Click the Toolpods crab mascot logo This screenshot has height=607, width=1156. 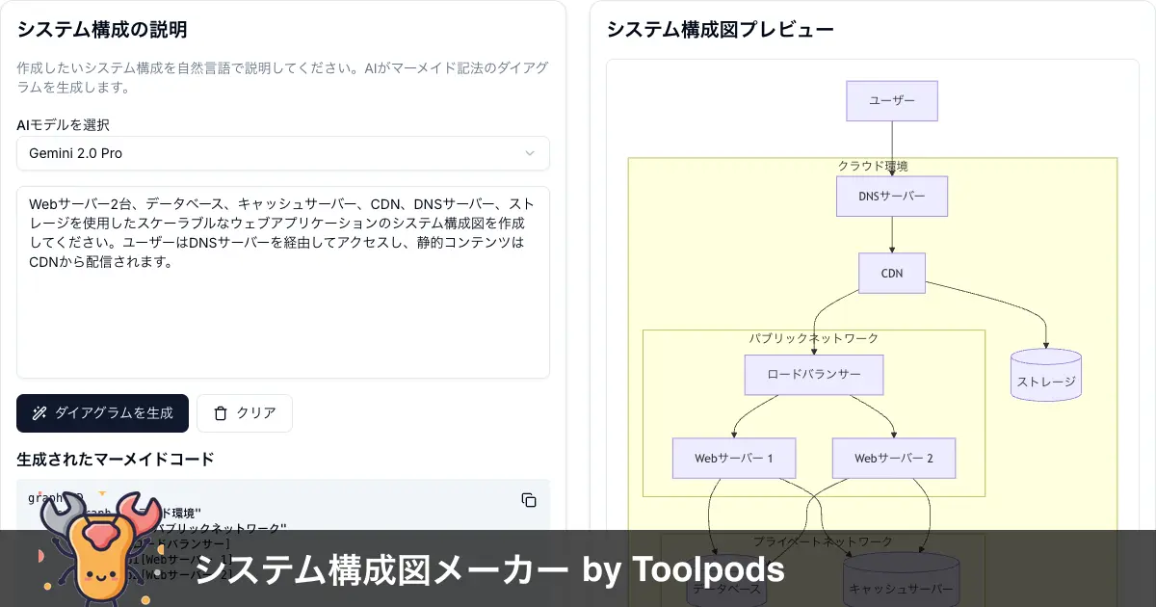pos(100,548)
